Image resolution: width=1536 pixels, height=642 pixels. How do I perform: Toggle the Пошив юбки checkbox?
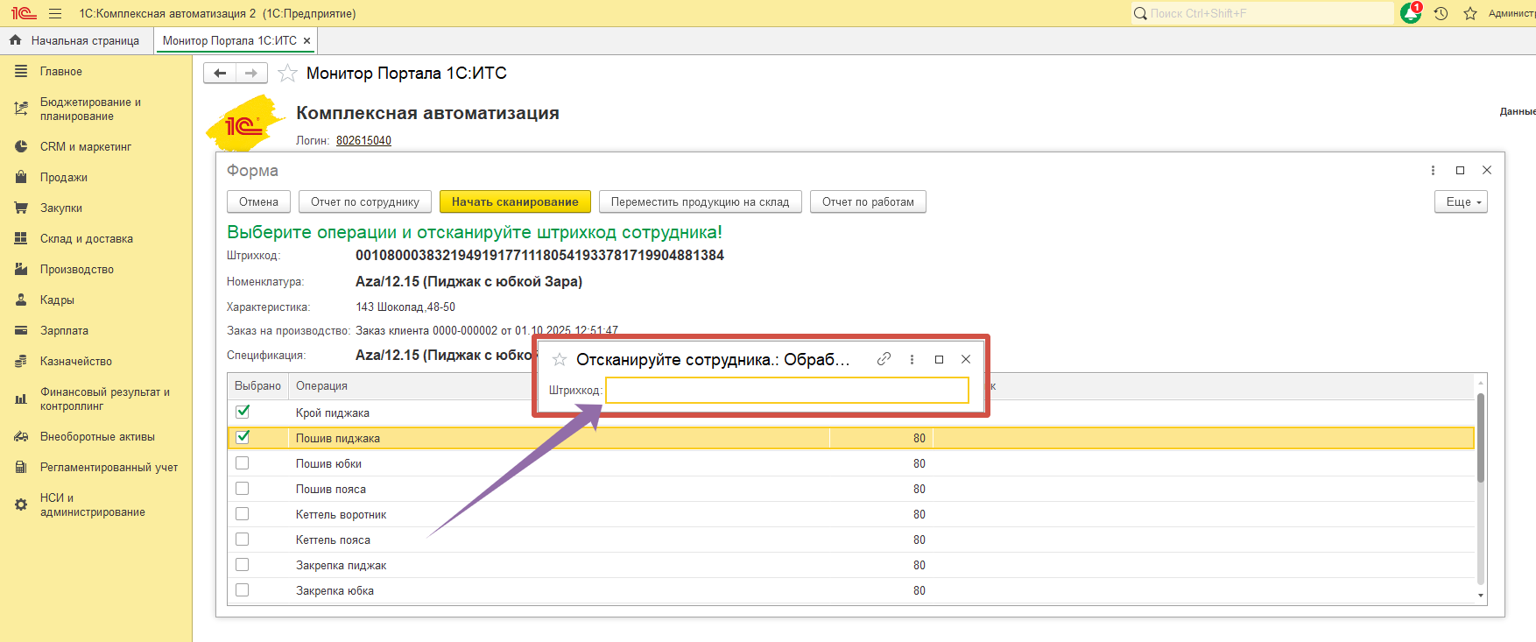243,463
